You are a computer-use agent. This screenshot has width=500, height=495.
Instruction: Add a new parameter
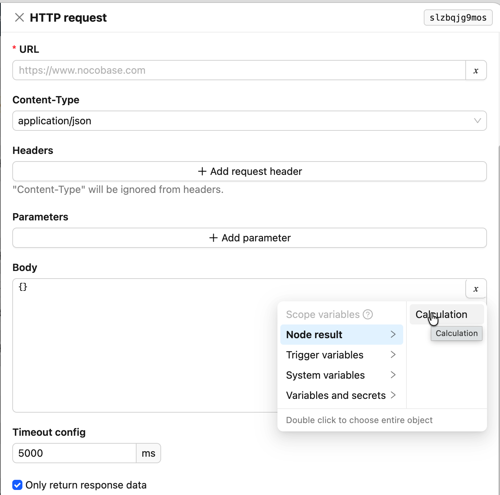point(250,238)
